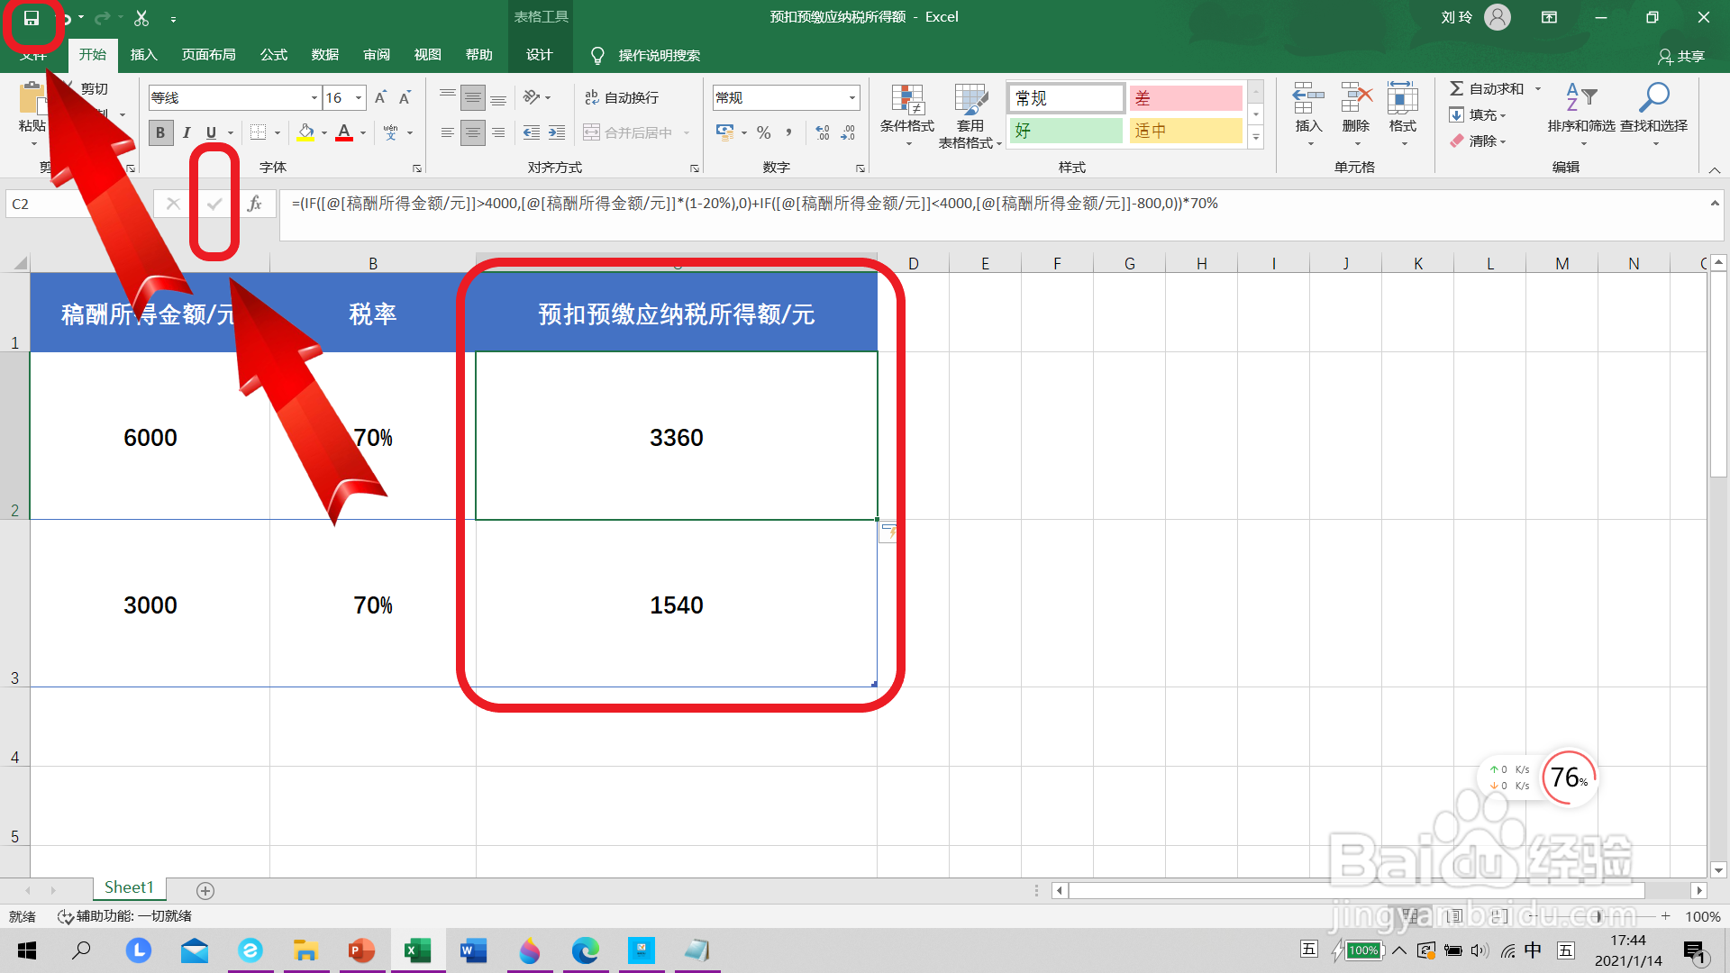1730x973 pixels.
Task: Collapse the ribbon with the arrow
Action: [x=1715, y=169]
